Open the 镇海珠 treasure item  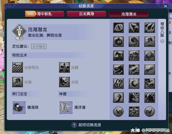tap(19, 108)
